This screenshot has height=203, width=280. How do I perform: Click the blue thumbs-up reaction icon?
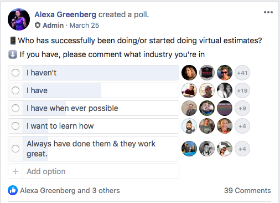point(13,190)
